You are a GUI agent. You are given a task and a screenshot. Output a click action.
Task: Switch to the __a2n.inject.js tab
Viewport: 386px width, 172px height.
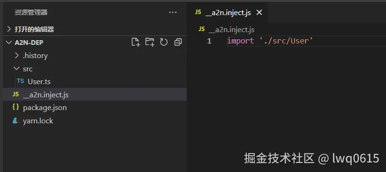click(x=228, y=13)
